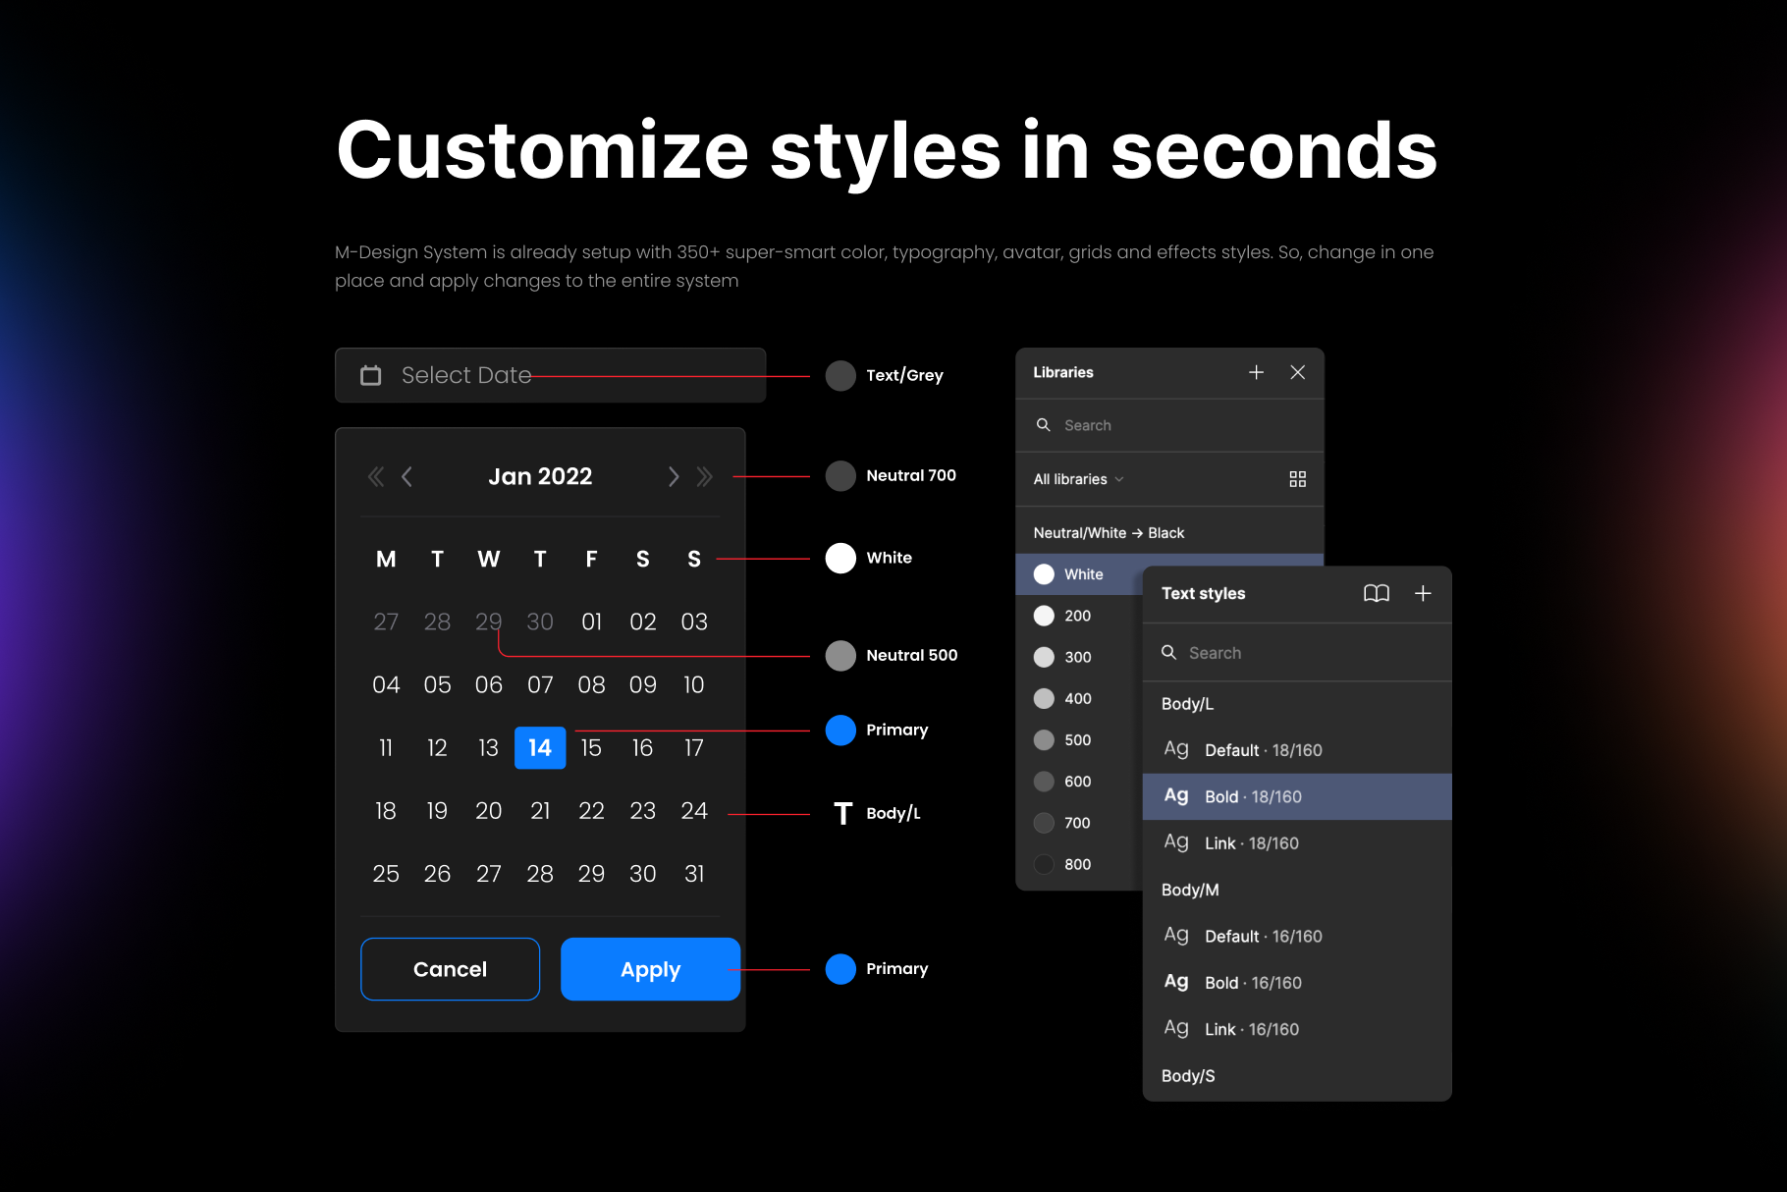
Task: Select Body/M Link 16/160 text style
Action: (1297, 1029)
